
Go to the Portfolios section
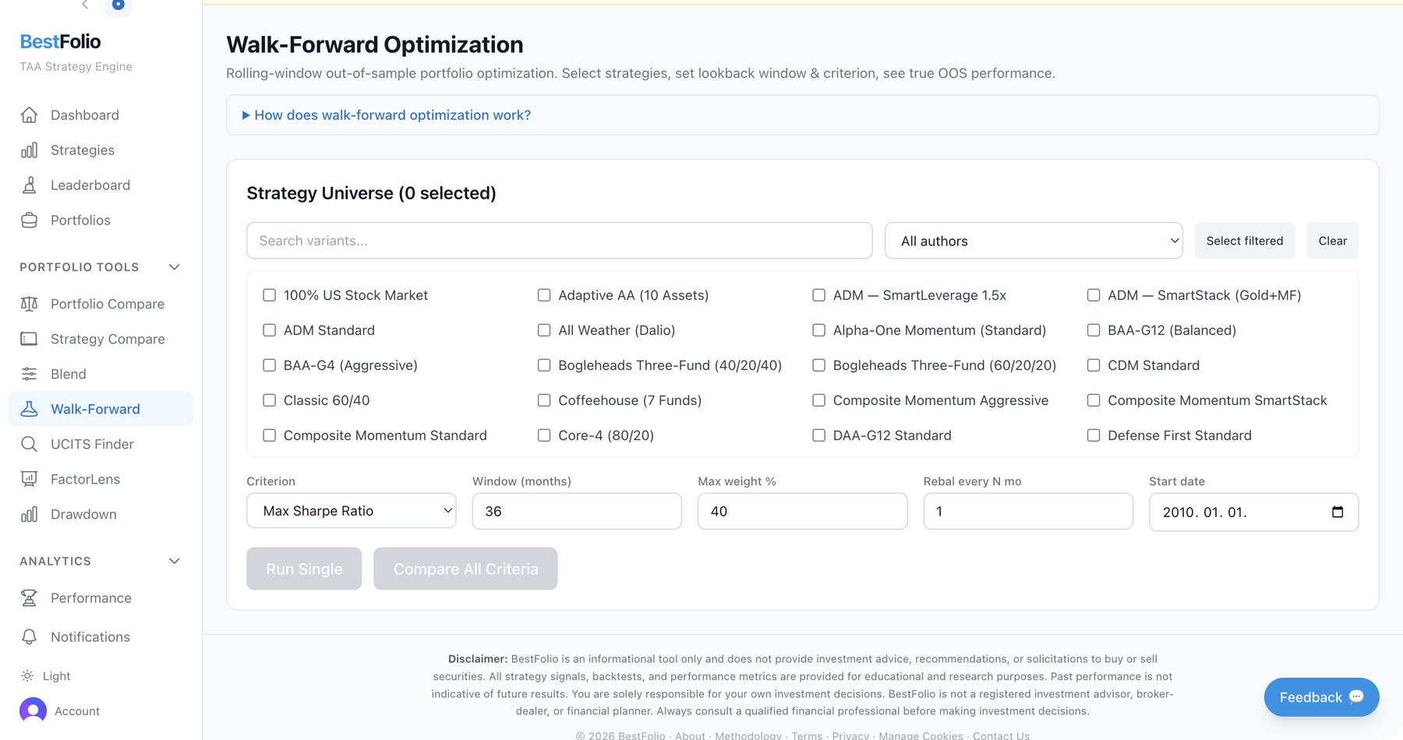(x=80, y=220)
